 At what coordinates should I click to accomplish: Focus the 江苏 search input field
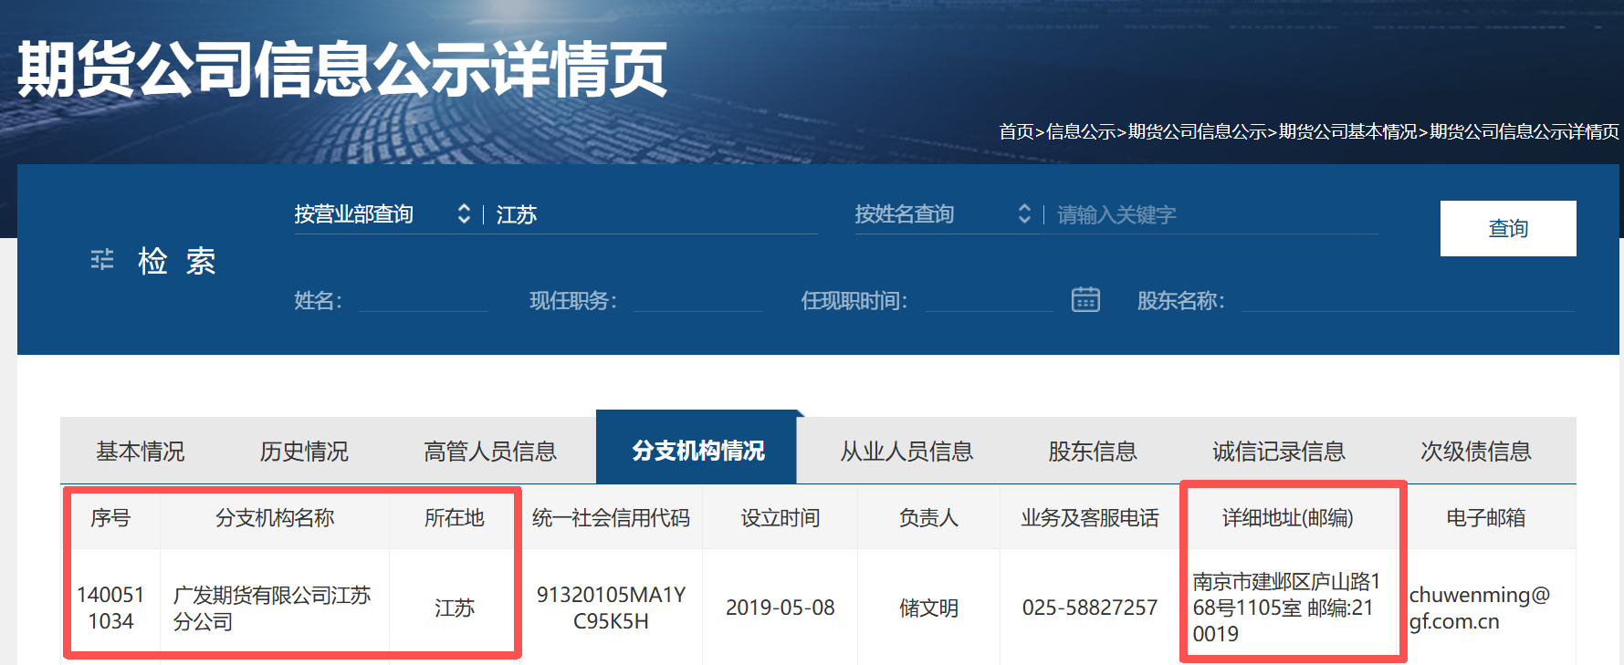656,214
